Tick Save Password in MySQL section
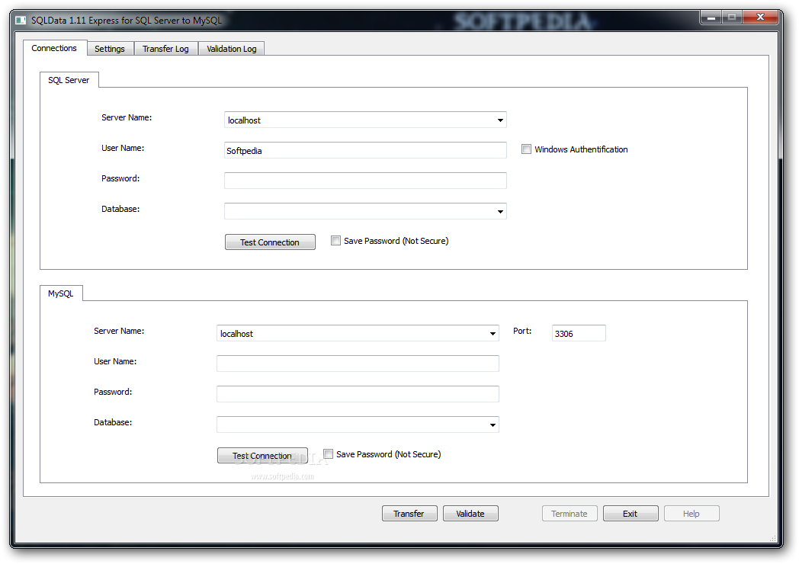799x564 pixels. coord(328,454)
